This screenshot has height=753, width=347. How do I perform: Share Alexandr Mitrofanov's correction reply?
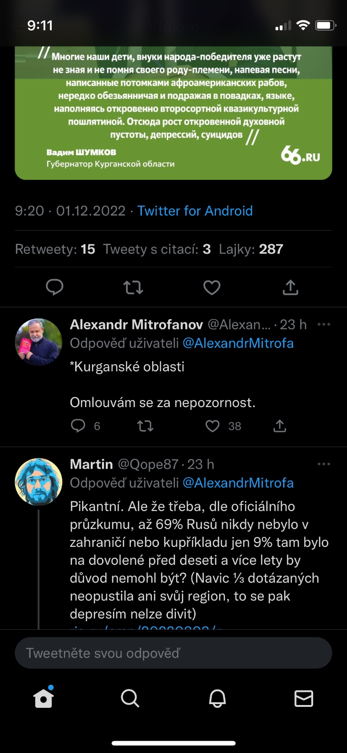280,426
